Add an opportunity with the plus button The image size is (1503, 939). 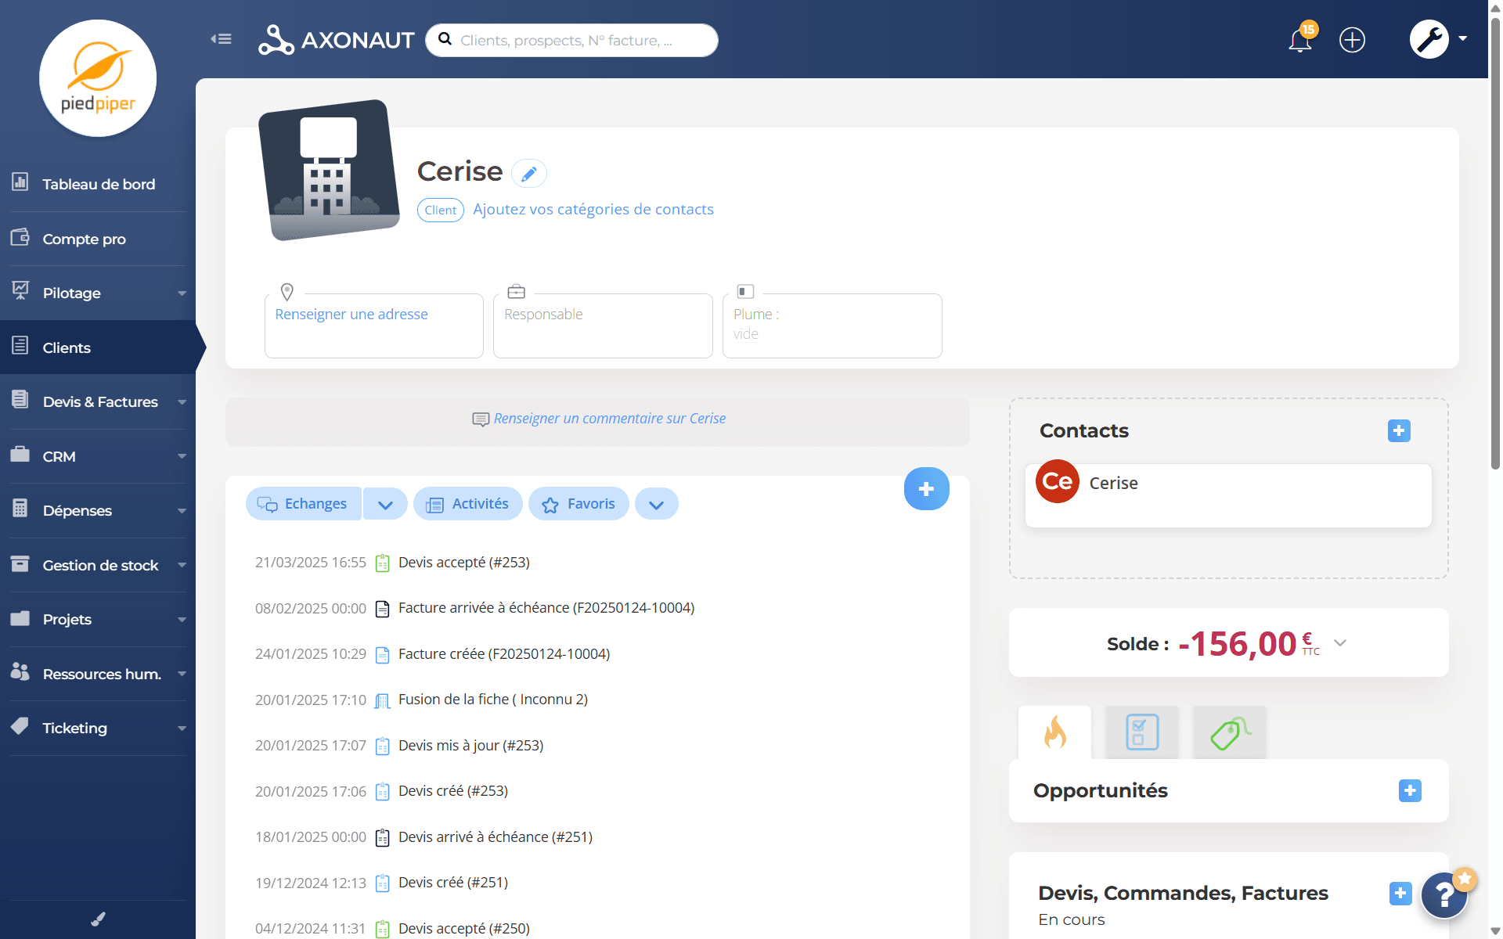pyautogui.click(x=1410, y=790)
